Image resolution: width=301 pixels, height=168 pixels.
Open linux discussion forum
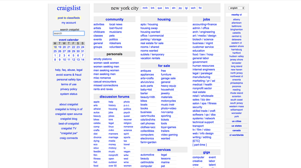[x=111, y=127]
